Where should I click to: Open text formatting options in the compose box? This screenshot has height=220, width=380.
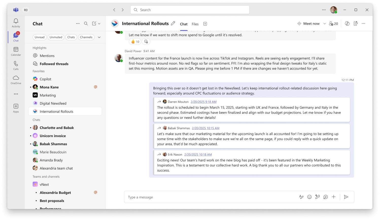tap(301, 197)
